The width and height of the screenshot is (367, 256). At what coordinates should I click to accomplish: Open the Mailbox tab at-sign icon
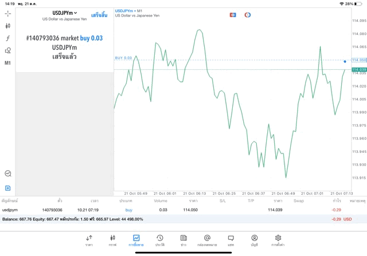point(207,240)
